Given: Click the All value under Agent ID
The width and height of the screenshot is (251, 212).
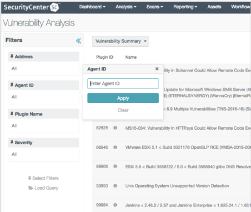Looking at the screenshot, I should tap(14, 97).
